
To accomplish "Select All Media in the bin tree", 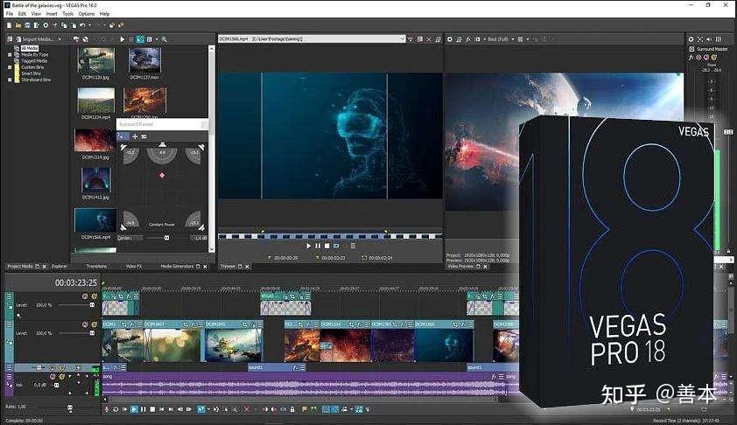I will [x=29, y=48].
